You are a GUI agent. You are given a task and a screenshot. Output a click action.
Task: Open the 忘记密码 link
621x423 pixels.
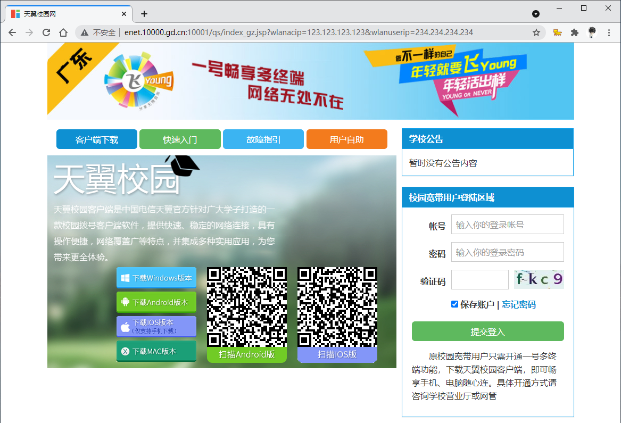519,304
